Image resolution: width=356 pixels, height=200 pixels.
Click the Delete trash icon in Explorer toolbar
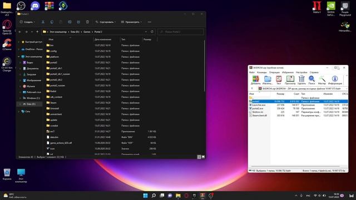click(x=87, y=22)
